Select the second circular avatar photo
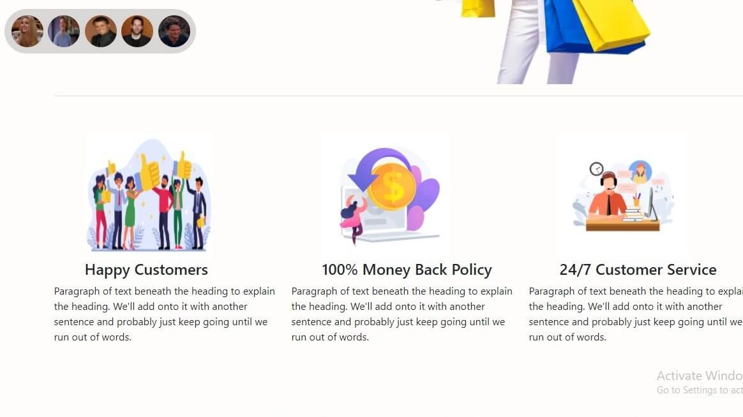 click(x=64, y=31)
